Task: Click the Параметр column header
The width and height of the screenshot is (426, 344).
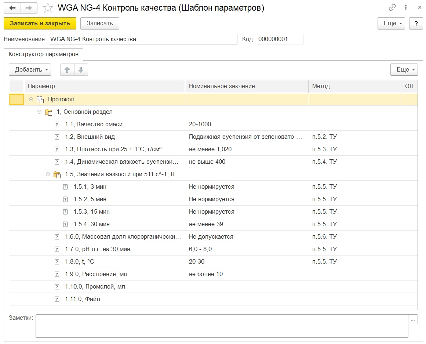Action: [x=105, y=87]
